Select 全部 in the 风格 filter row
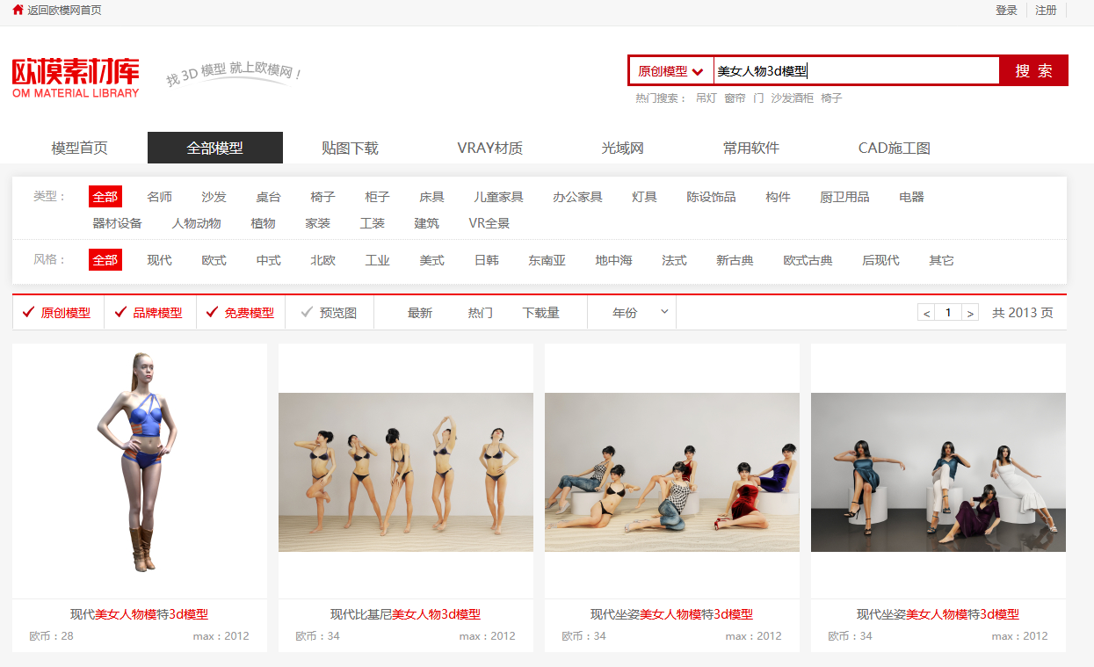This screenshot has height=667, width=1094. click(x=105, y=260)
